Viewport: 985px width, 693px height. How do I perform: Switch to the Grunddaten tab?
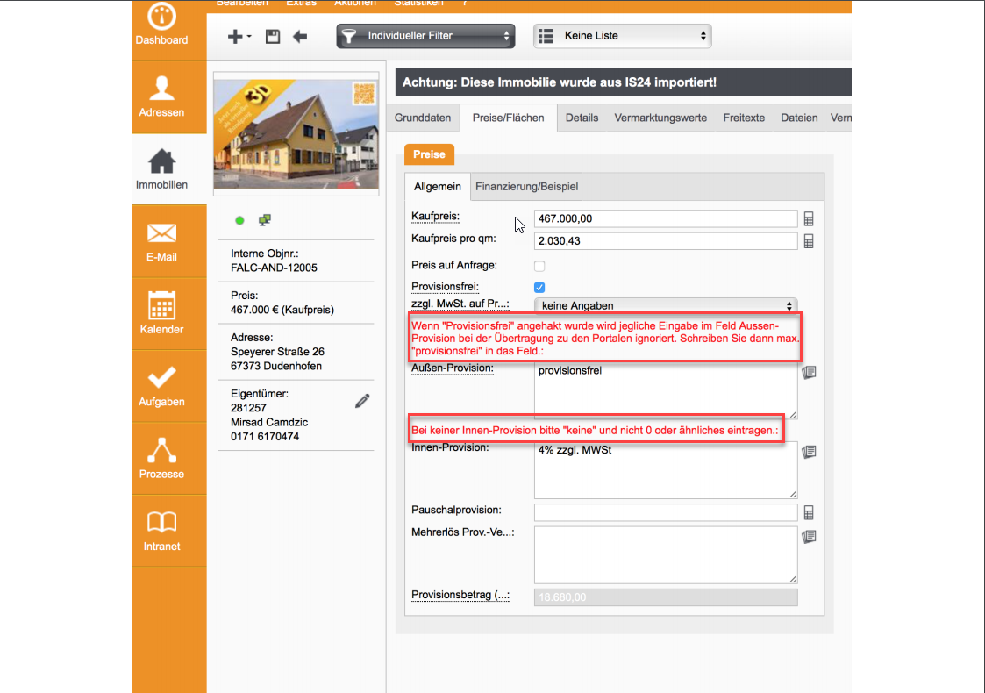(x=423, y=118)
